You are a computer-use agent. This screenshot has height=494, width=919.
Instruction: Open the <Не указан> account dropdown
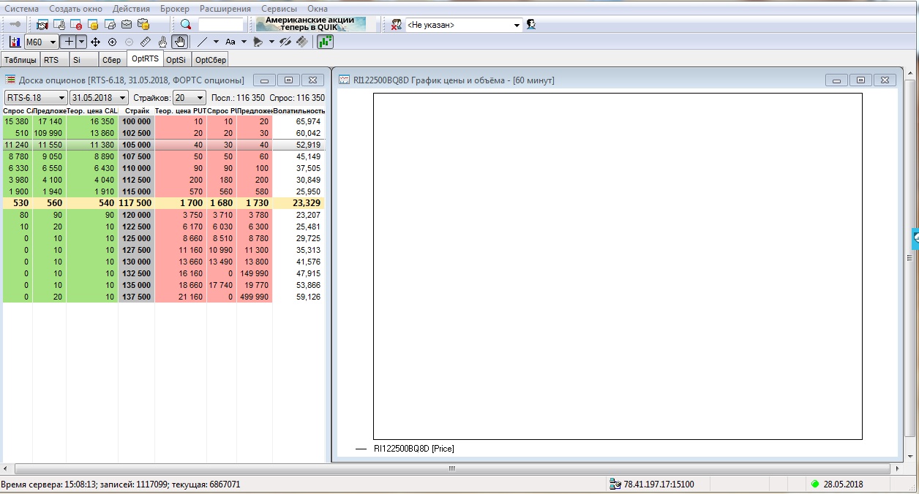[x=517, y=25]
